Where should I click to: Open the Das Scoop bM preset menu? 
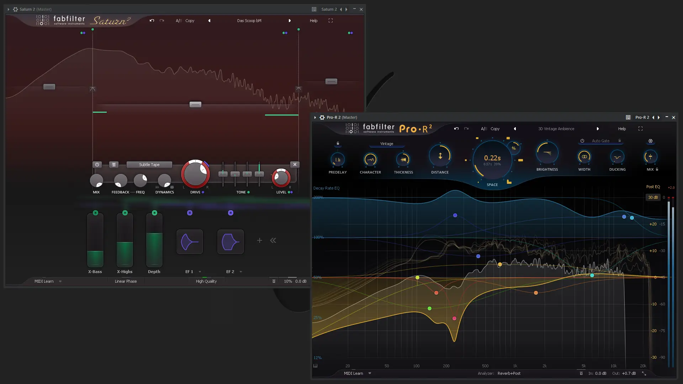coord(249,21)
